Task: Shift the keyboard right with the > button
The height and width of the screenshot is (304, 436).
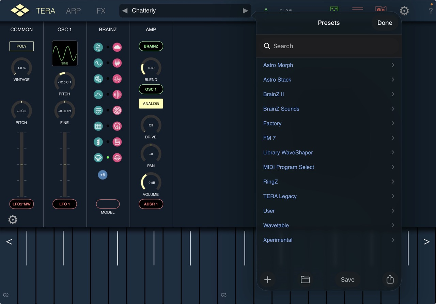Action: click(426, 242)
